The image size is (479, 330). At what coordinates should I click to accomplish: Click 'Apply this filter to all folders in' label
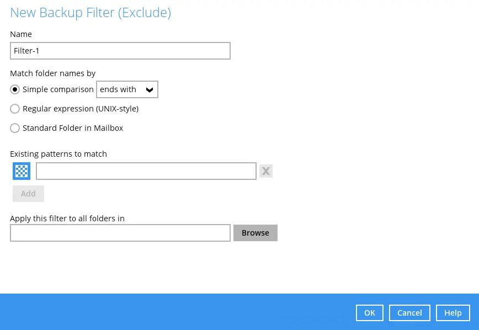point(67,219)
